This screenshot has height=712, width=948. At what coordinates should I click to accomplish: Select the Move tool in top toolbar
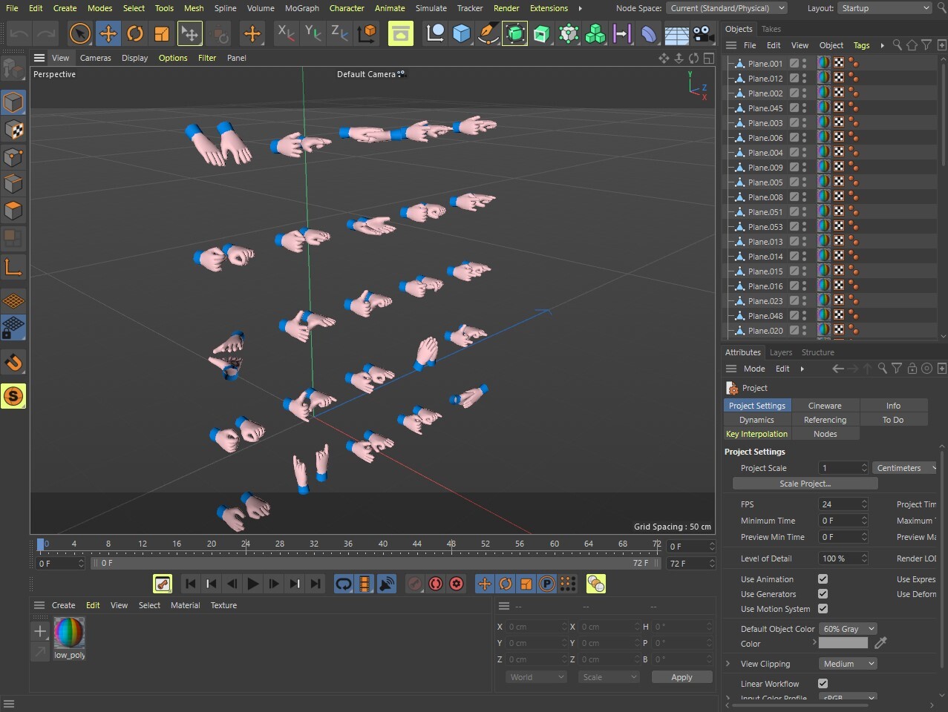coord(108,33)
